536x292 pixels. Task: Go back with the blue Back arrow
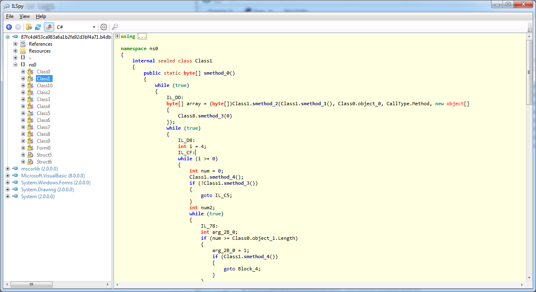pos(9,27)
